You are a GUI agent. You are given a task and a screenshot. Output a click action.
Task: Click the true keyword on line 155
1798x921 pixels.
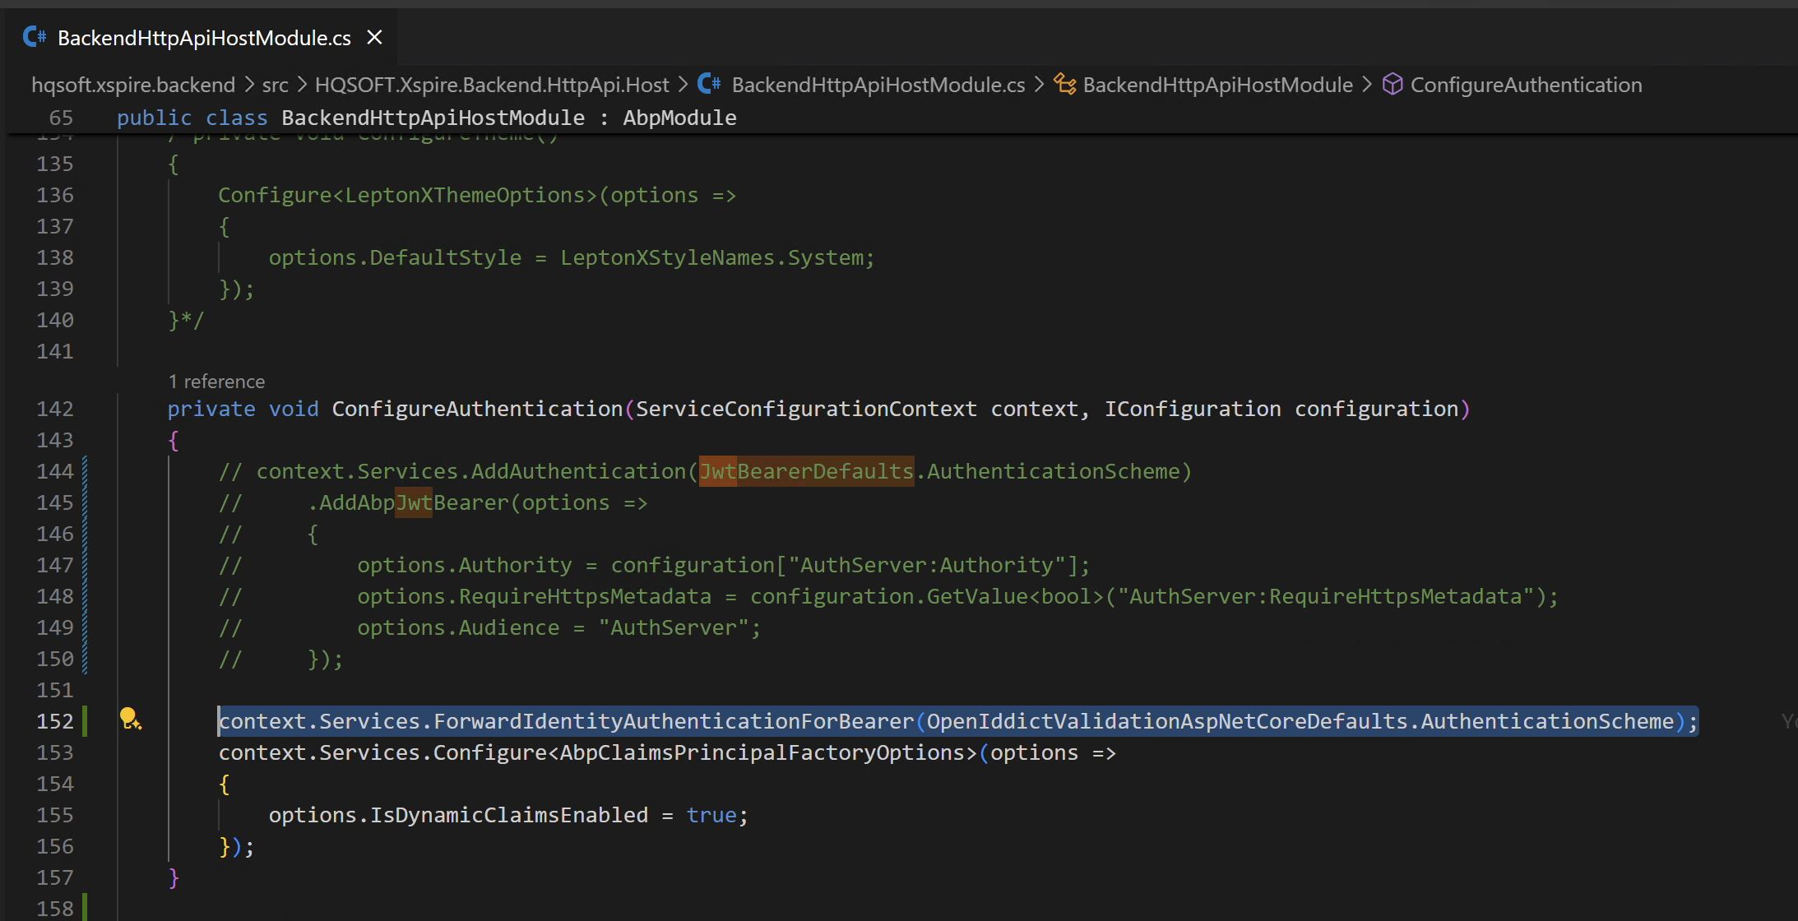(x=711, y=815)
